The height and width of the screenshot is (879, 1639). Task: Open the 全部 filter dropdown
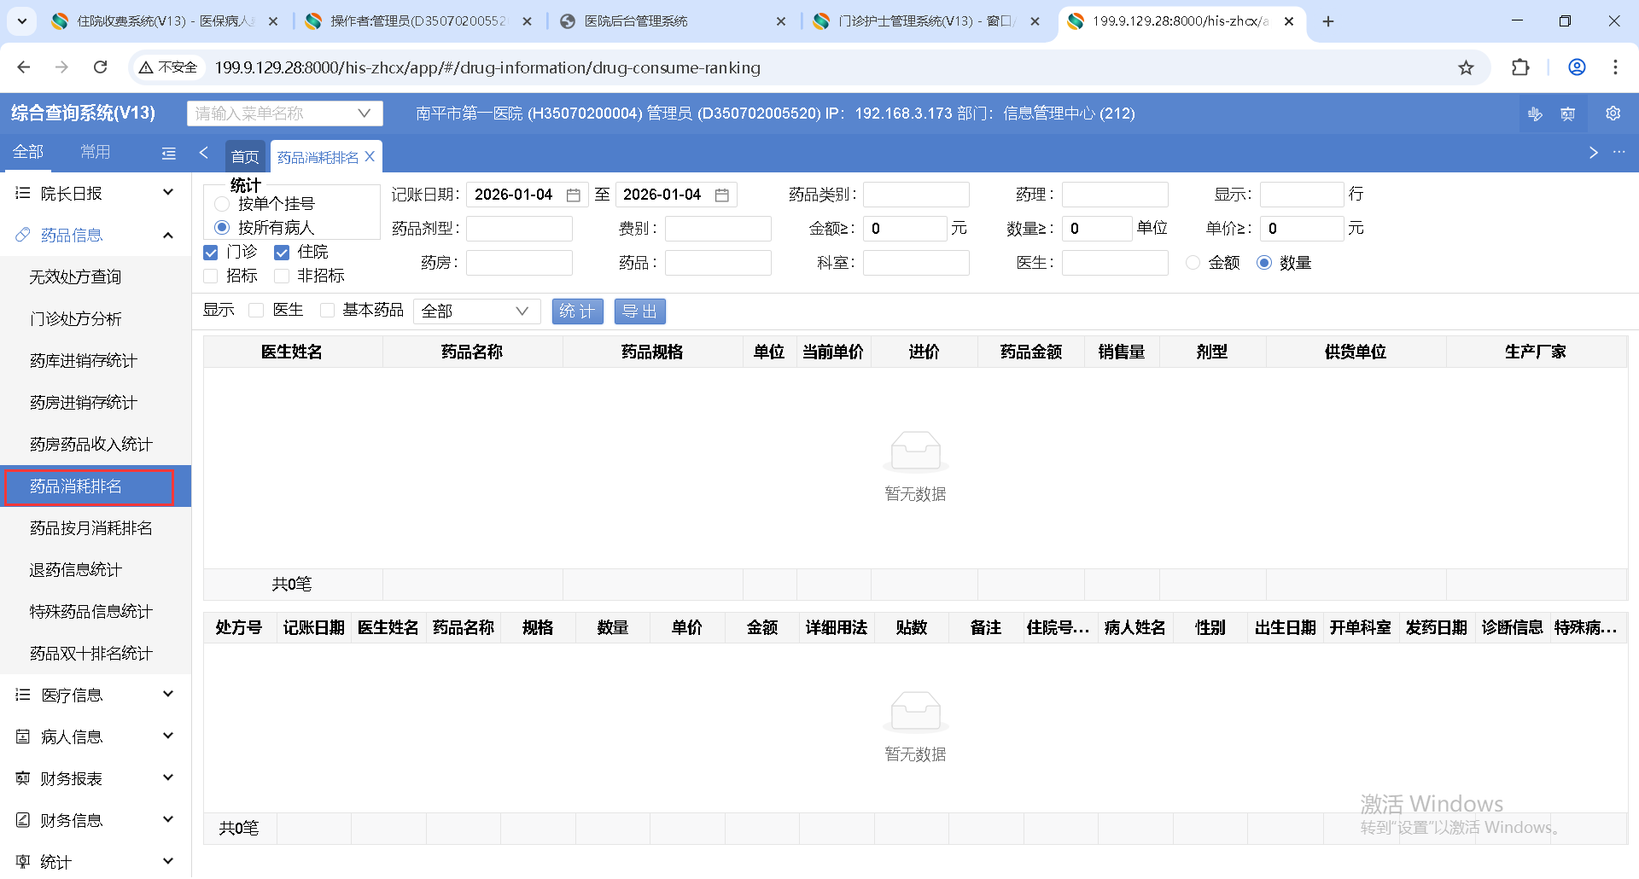[x=476, y=311]
